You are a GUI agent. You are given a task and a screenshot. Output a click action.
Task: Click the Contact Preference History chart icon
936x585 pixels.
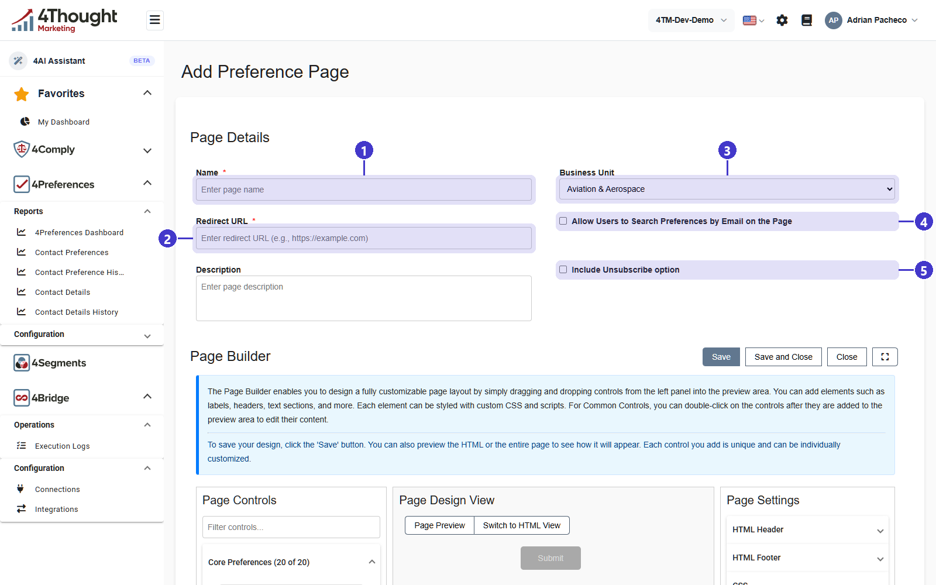(22, 272)
